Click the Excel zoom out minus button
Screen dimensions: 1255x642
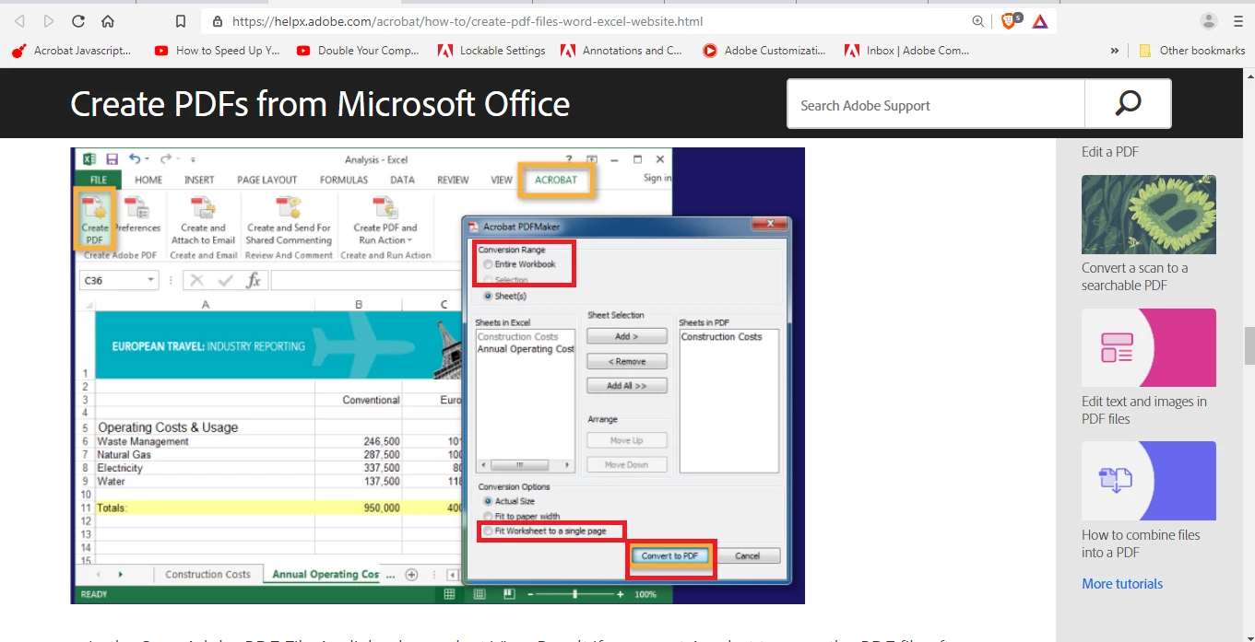coord(531,594)
